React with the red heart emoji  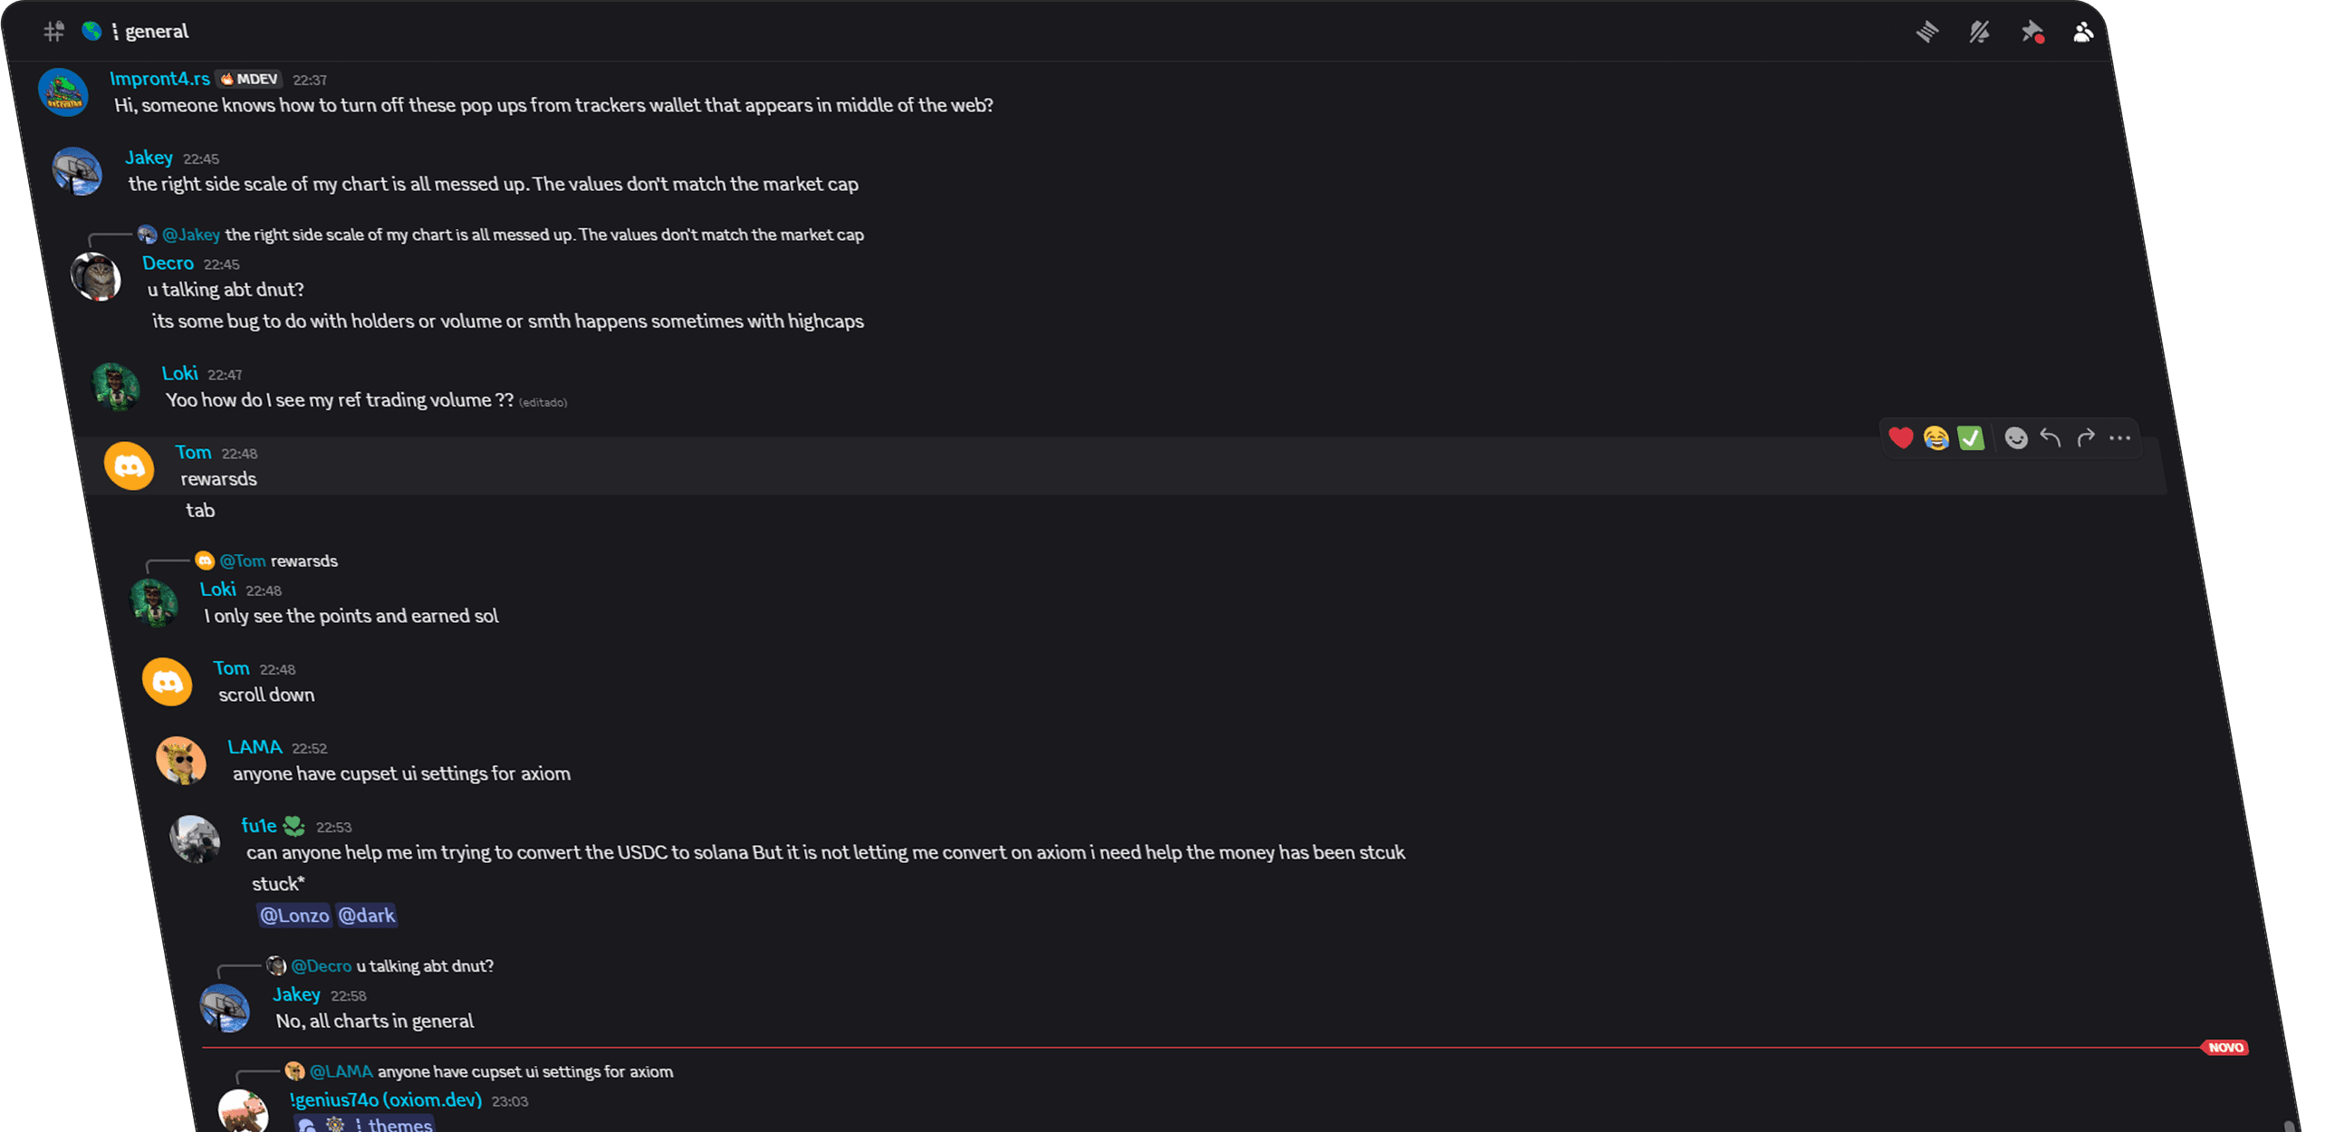point(1900,438)
